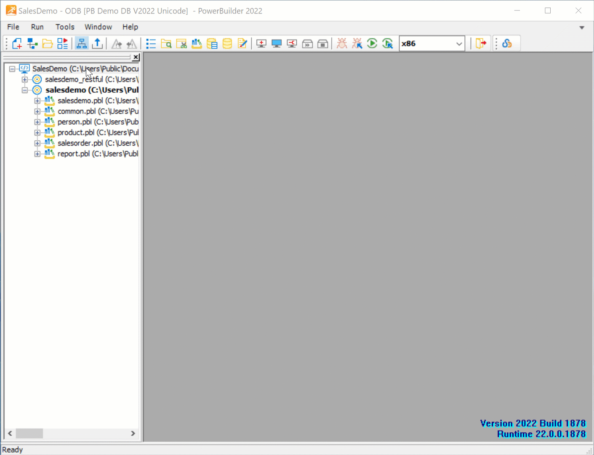Select the person.pbl tree row
594x455 pixels.
tap(98, 122)
